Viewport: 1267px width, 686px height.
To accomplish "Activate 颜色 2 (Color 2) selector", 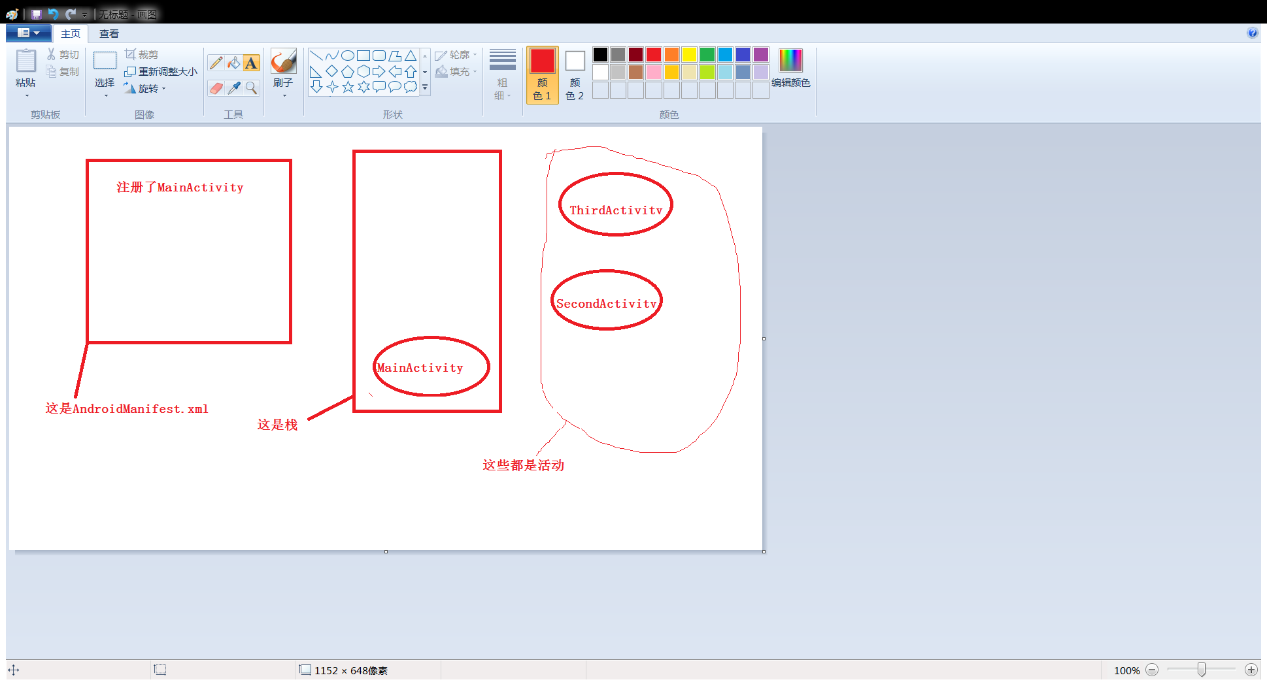I will [575, 74].
